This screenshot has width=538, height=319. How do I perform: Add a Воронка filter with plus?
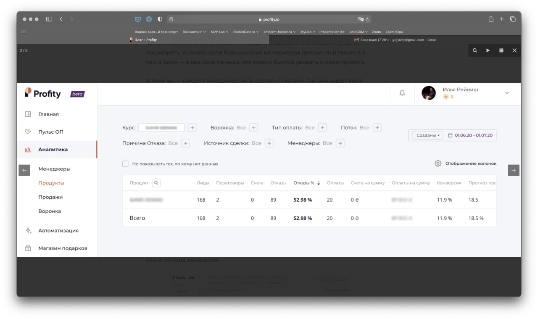click(254, 128)
